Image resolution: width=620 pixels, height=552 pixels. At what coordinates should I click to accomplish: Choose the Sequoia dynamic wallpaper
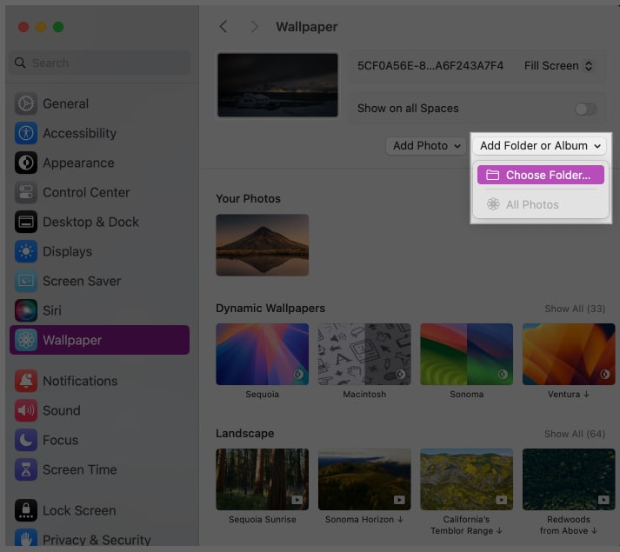262,355
